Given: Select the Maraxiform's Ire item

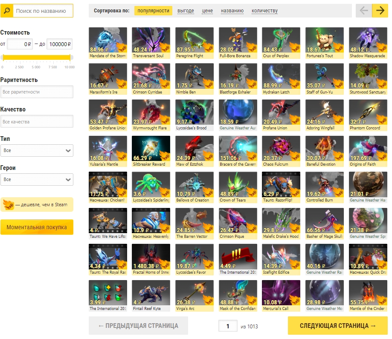Looking at the screenshot, I should [108, 79].
